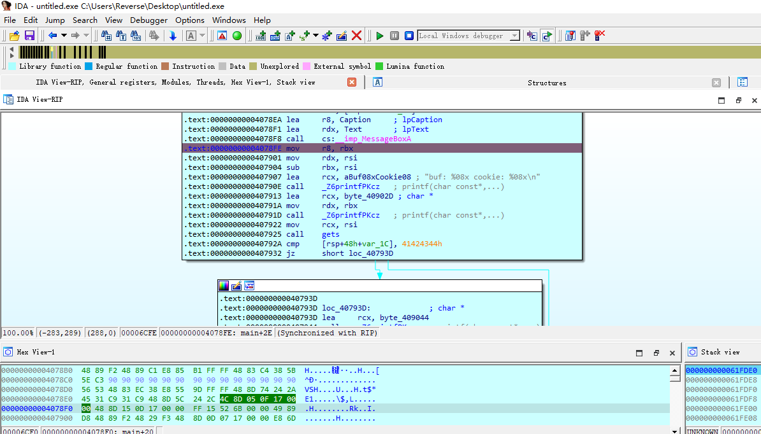Jump forward with the gray right arrow
761x434 pixels.
(x=75, y=36)
